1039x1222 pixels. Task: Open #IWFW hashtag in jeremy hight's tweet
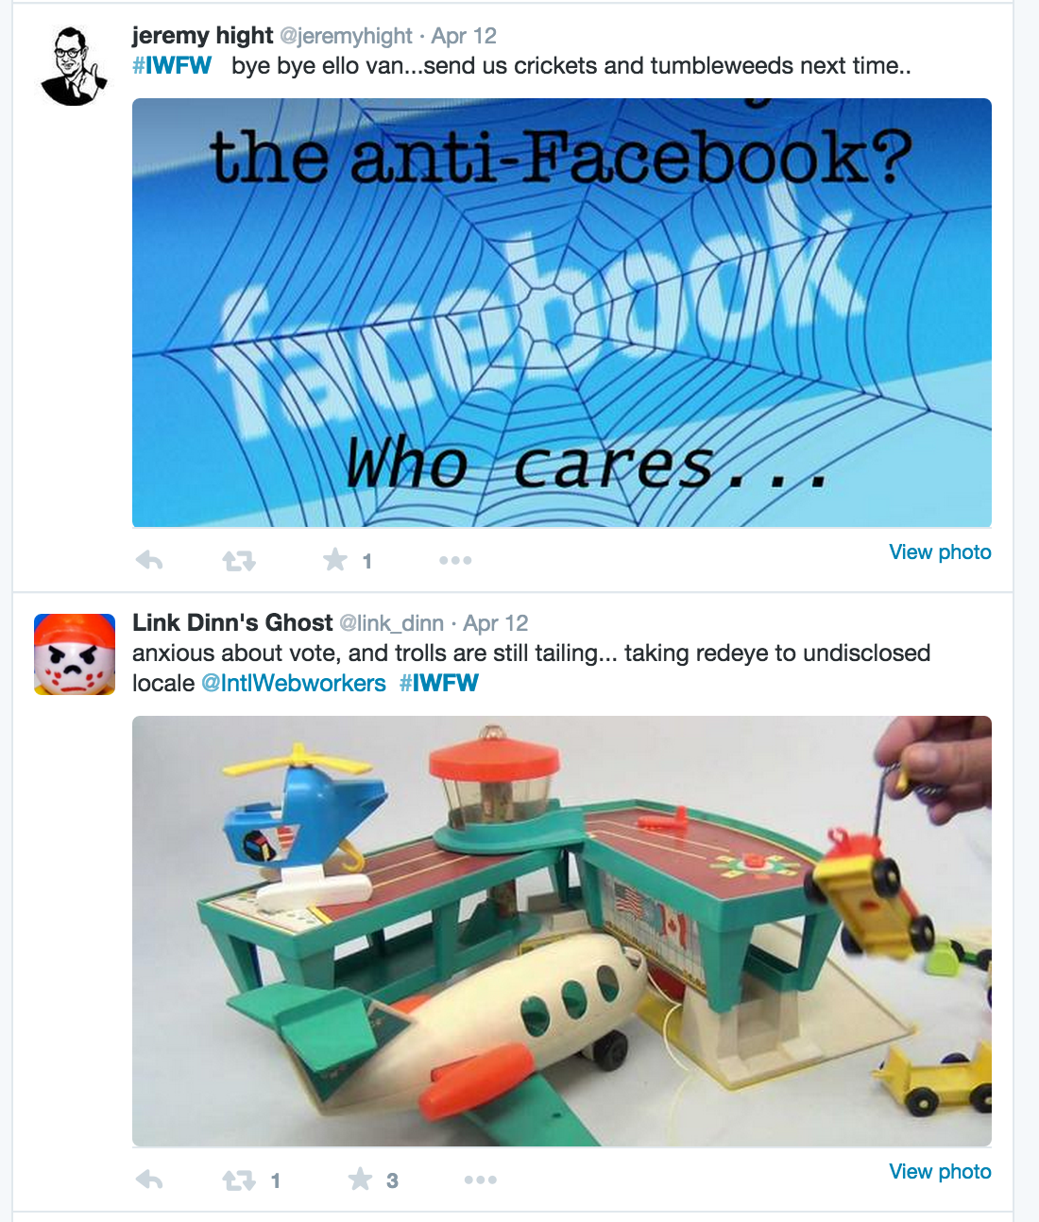pyautogui.click(x=172, y=65)
